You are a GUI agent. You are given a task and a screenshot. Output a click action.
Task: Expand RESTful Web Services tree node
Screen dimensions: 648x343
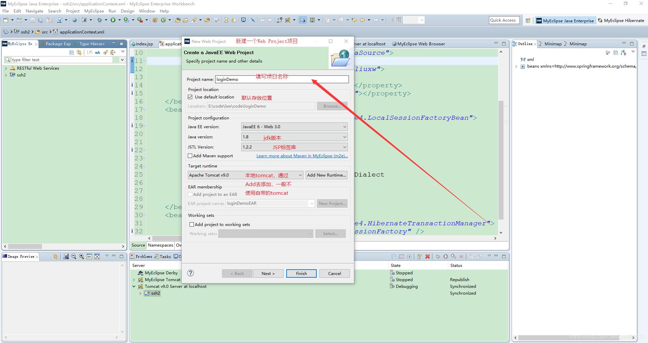6,68
